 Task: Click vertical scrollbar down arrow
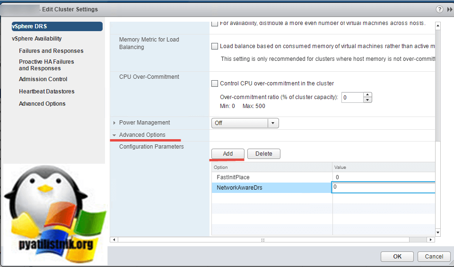pyautogui.click(x=438, y=232)
